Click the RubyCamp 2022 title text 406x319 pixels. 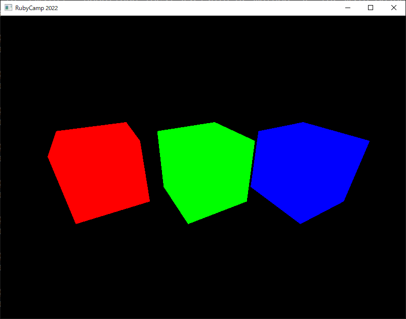pos(36,8)
